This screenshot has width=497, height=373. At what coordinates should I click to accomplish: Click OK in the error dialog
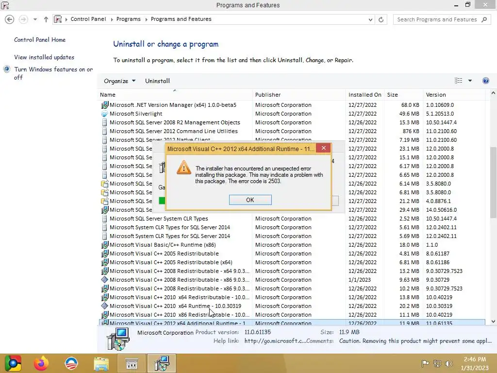click(250, 200)
